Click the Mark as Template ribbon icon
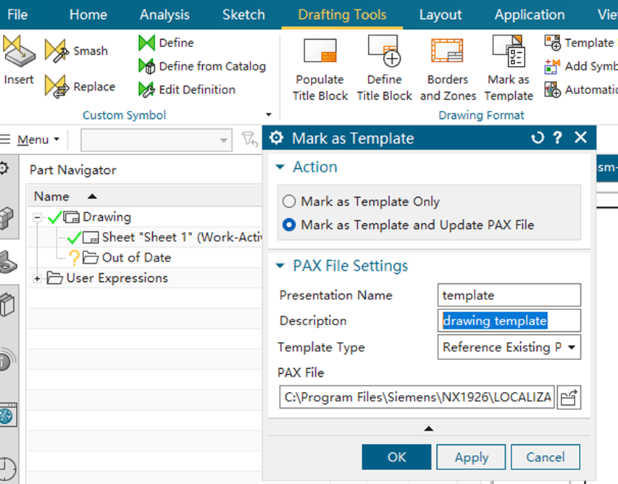Viewport: 618px width, 484px height. (x=509, y=52)
